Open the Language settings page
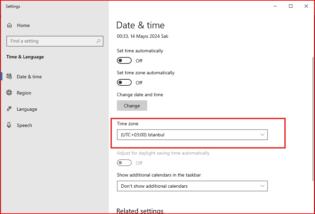The height and width of the screenshot is (214, 315). pyautogui.click(x=27, y=109)
